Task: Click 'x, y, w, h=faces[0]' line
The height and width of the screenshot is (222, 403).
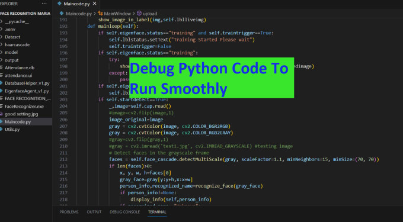Action: click(x=145, y=173)
